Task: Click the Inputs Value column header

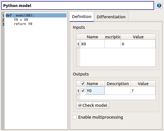Action: [138, 37]
